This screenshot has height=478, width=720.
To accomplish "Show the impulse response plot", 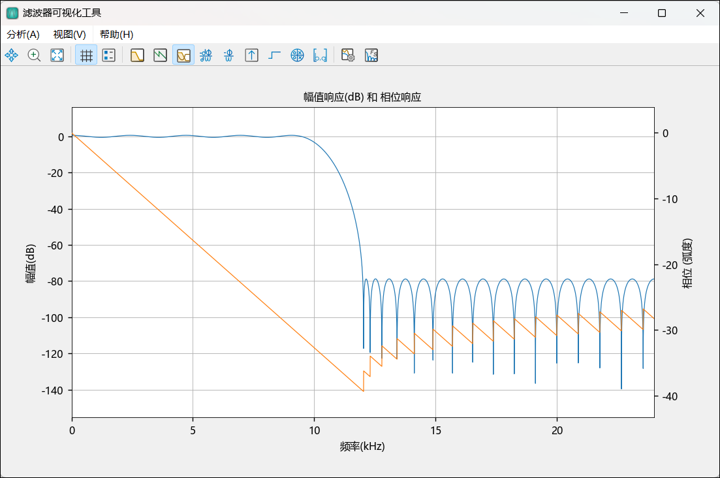I will (251, 56).
